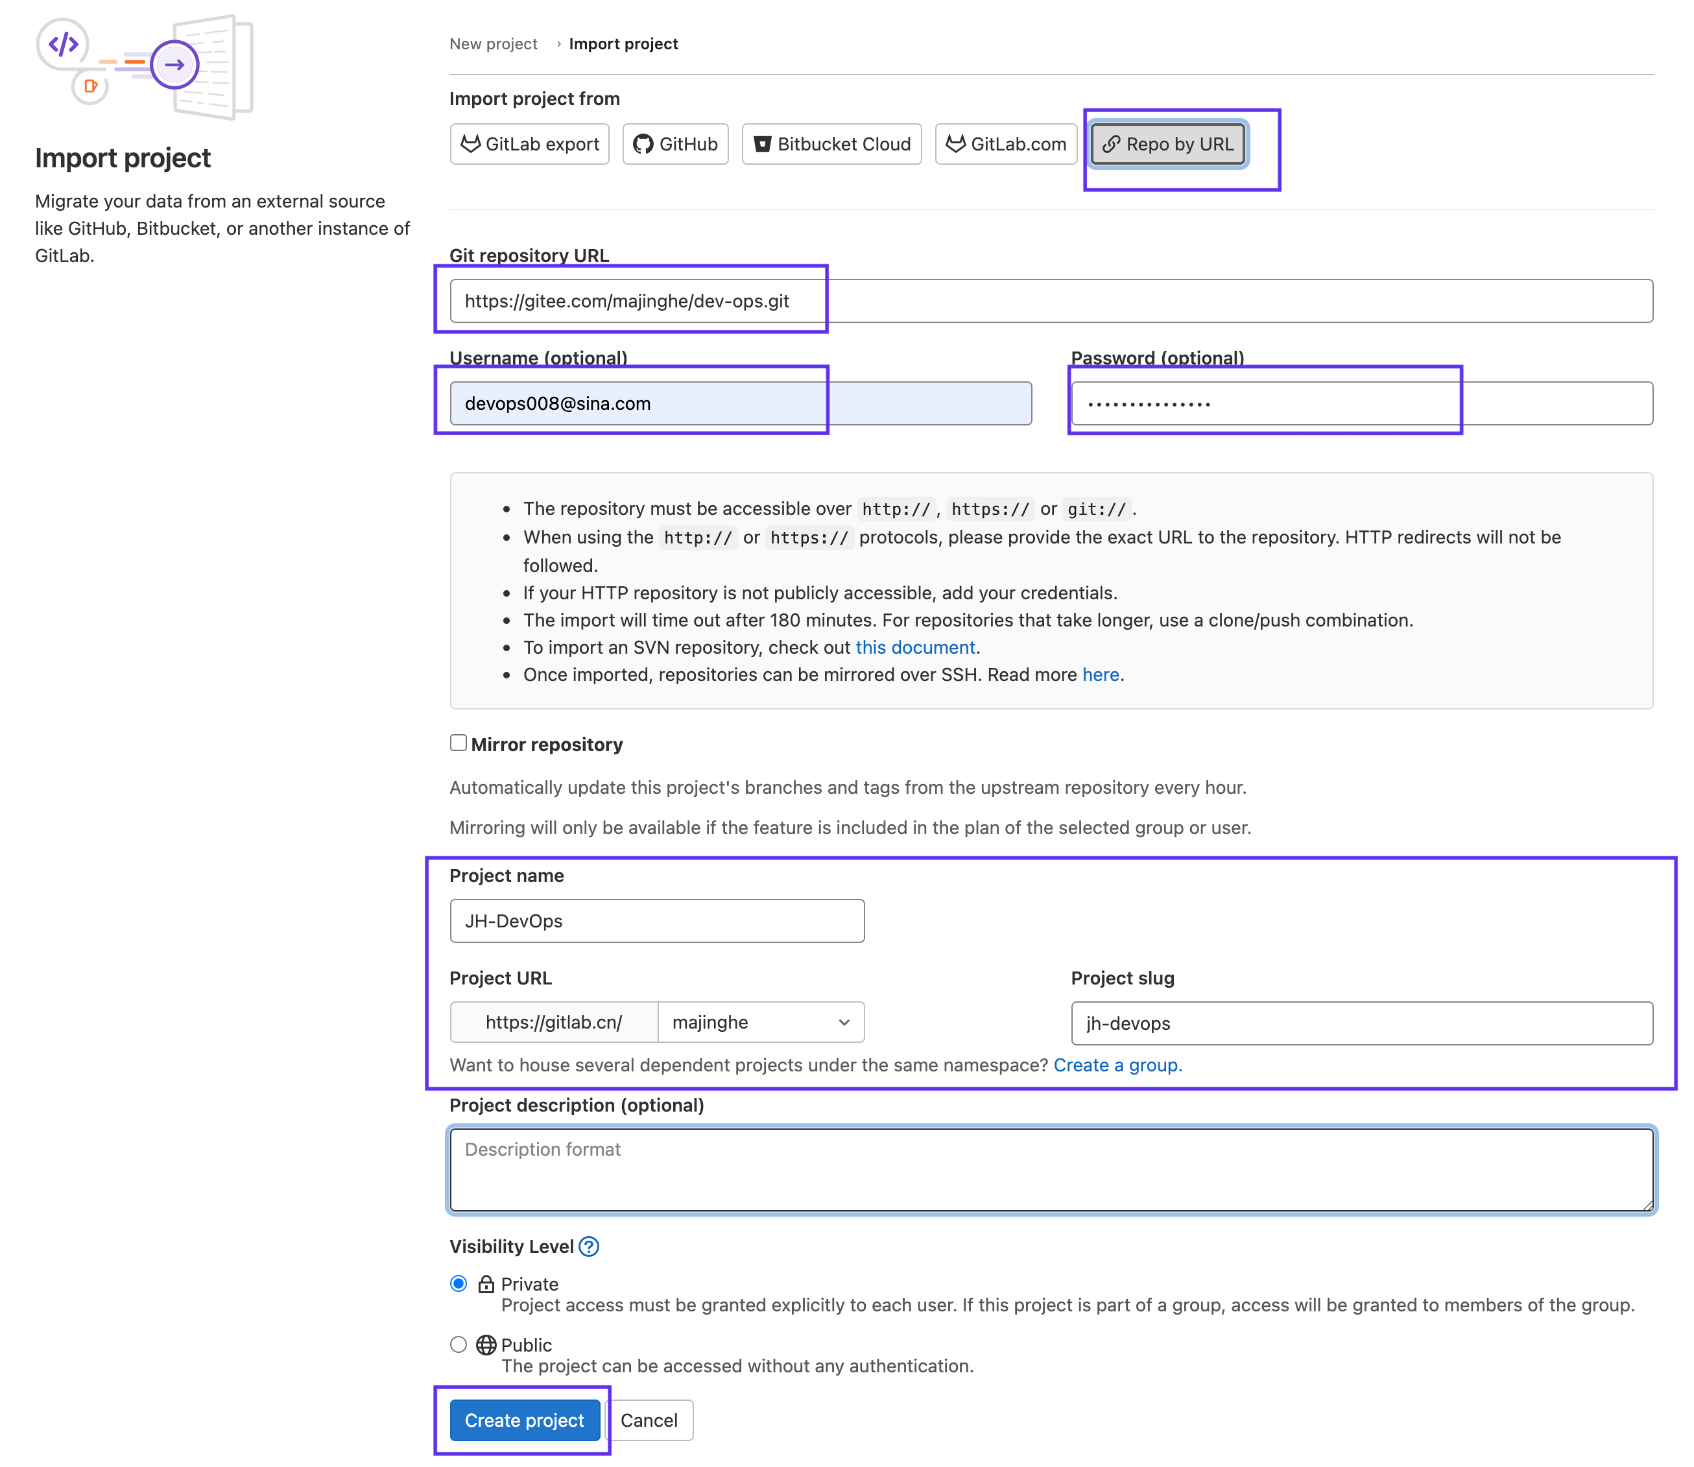The height and width of the screenshot is (1467, 1694).
Task: Click the lock icon beside Private
Action: pyautogui.click(x=486, y=1283)
